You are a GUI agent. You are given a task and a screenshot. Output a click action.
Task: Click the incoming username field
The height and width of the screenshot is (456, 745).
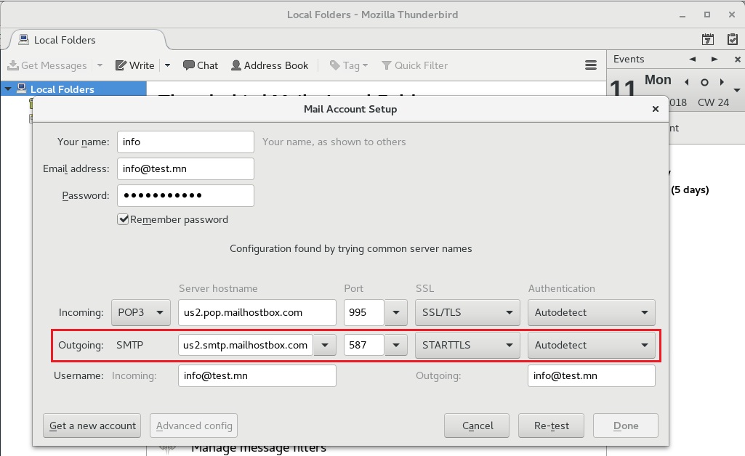coord(257,376)
